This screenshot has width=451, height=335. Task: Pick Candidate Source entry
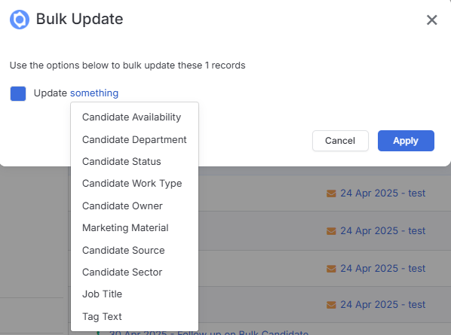[124, 251]
